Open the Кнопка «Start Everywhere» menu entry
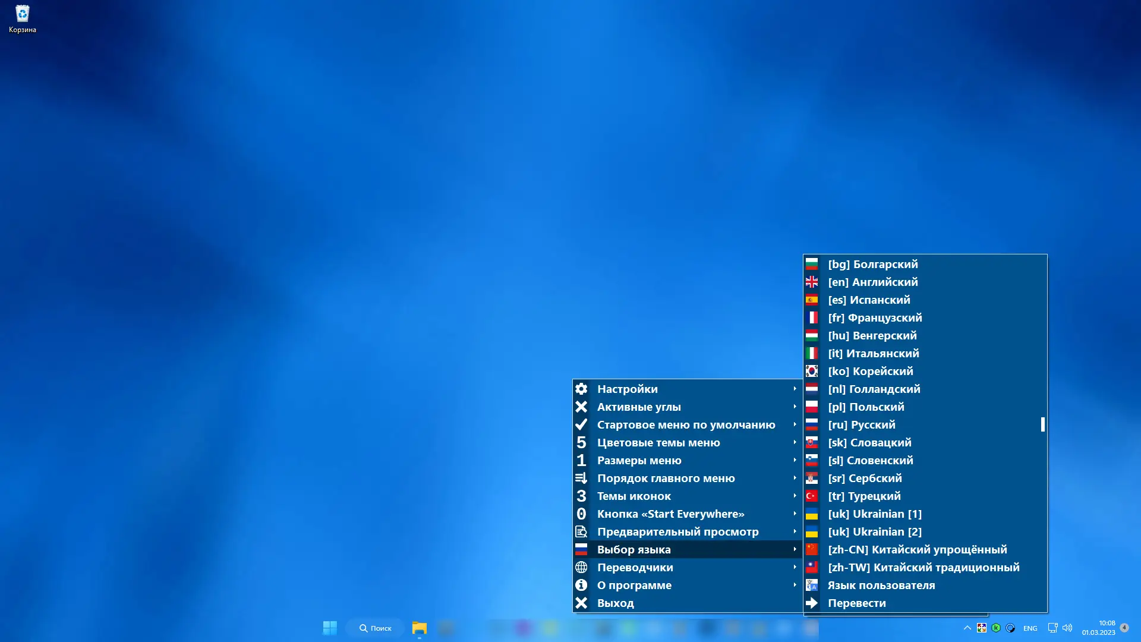The height and width of the screenshot is (642, 1141). tap(670, 514)
